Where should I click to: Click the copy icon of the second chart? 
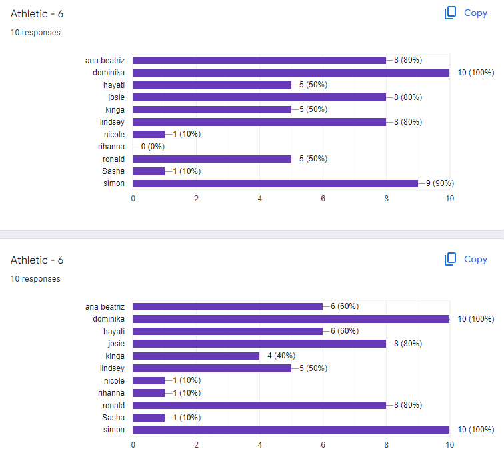pyautogui.click(x=450, y=259)
